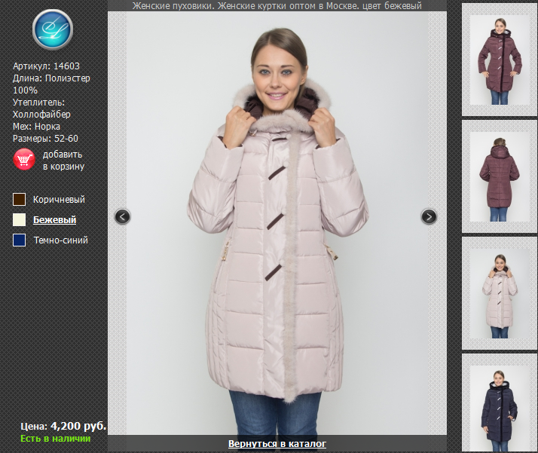This screenshot has width=538, height=453.
Task: Select the brown color swatch
Action: pos(20,200)
